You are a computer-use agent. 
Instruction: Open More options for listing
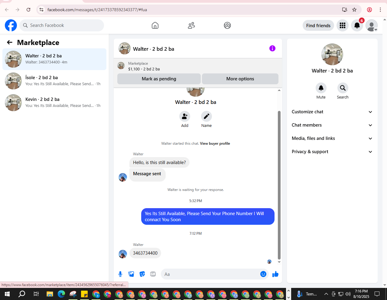tap(240, 79)
